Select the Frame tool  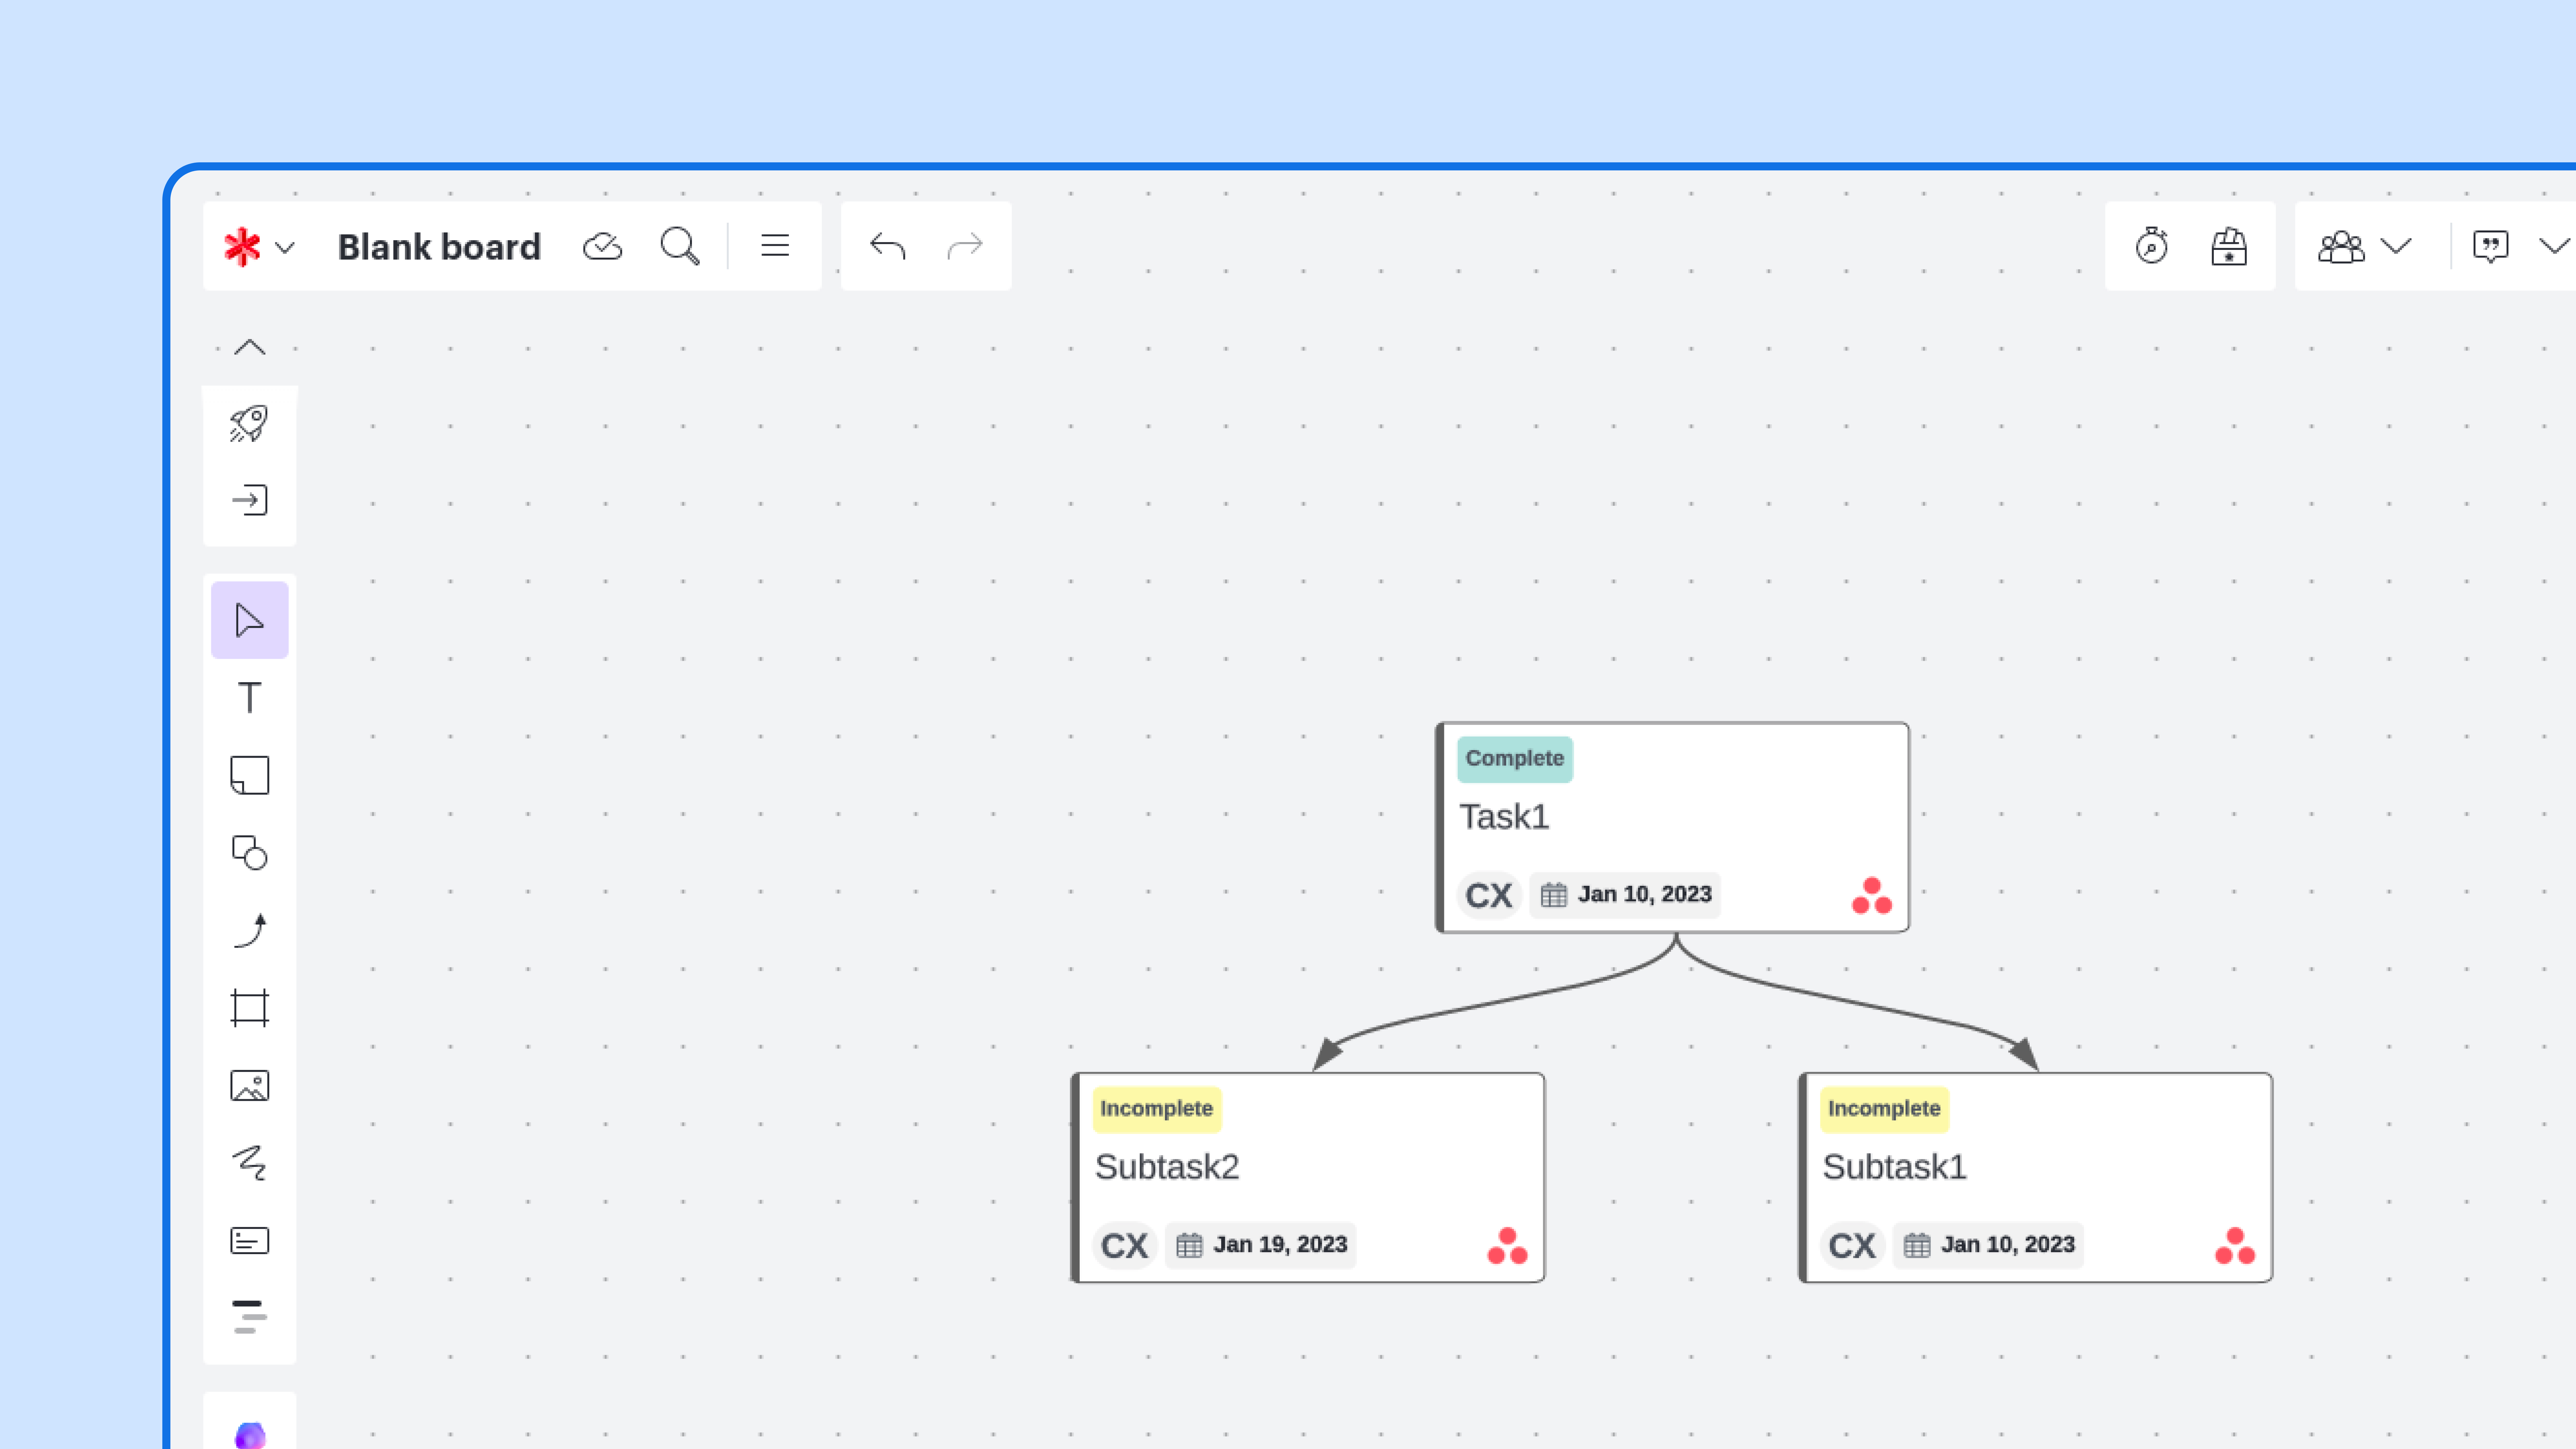pyautogui.click(x=249, y=1008)
